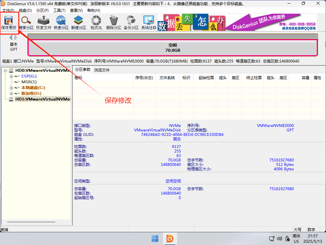This screenshot has width=326, height=245.
Task: Click the 标识 column header
Action: point(186,78)
